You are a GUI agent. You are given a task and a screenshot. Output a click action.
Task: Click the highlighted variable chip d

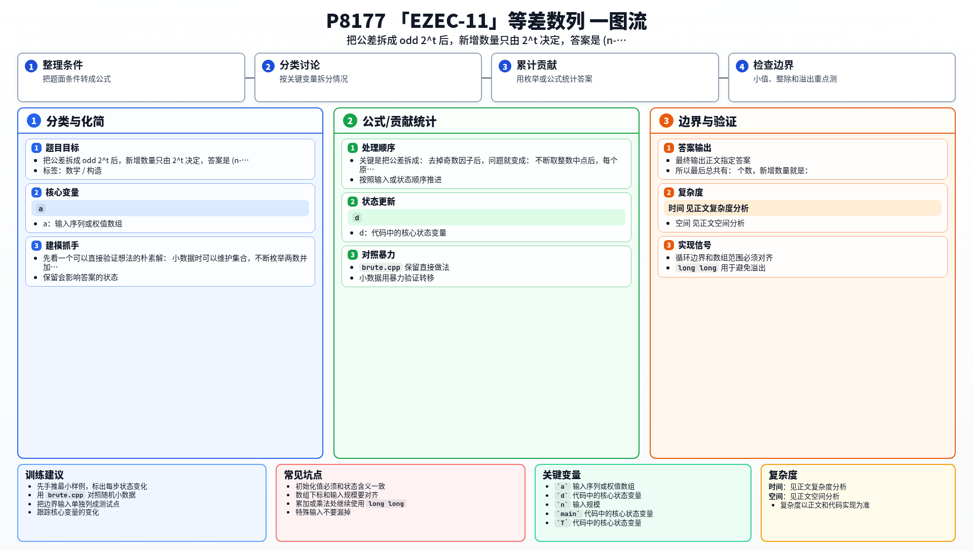click(x=357, y=218)
